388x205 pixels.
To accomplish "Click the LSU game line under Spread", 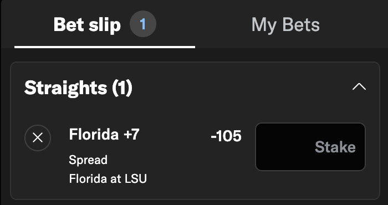I will [108, 178].
